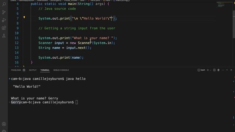Screen dimensions: 235x132
Task: Click 'input.next()' call on line 13
Action: tap(78, 48)
